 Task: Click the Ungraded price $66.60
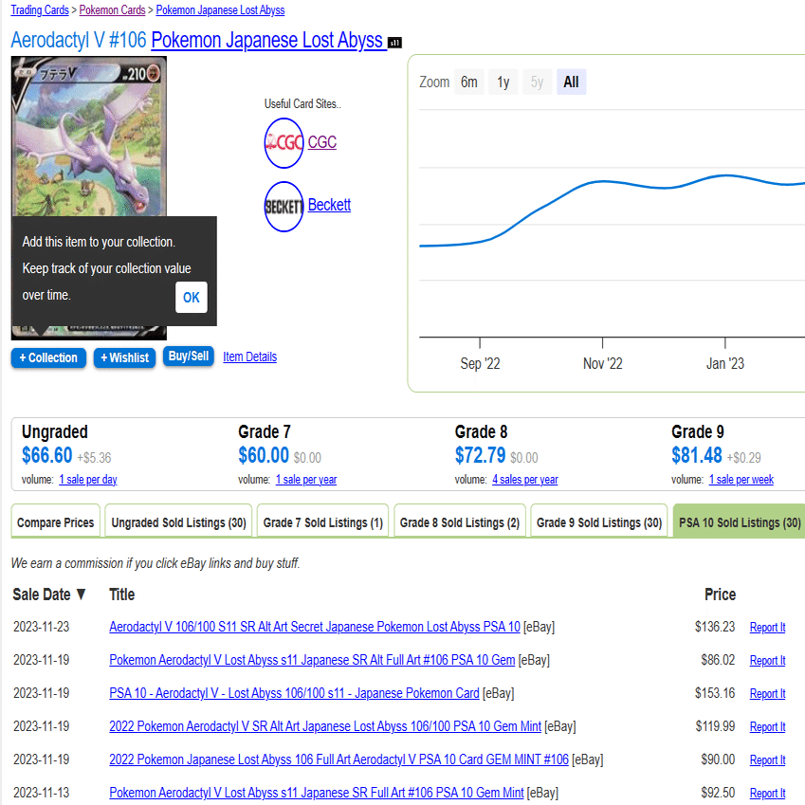(x=46, y=455)
